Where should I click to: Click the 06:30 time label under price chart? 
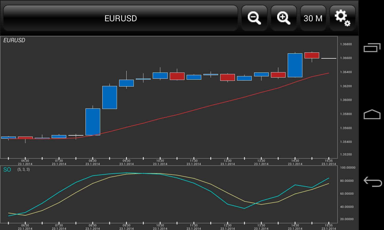25,161
